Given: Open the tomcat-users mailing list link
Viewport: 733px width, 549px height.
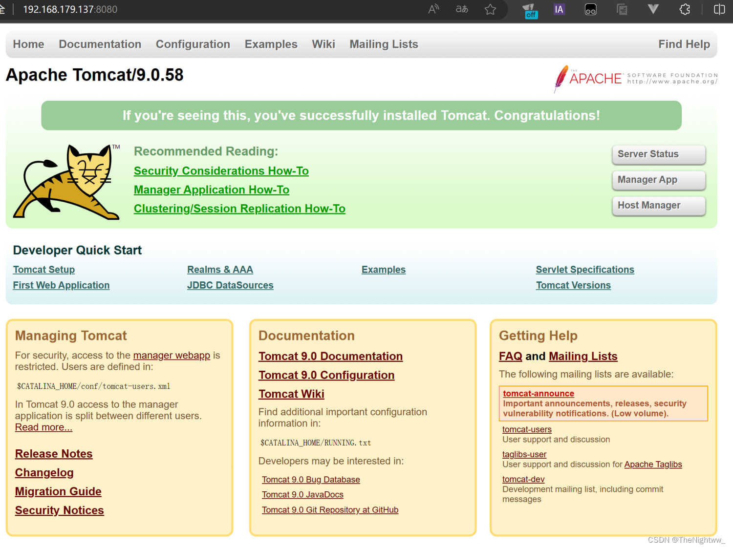Looking at the screenshot, I should tap(527, 429).
